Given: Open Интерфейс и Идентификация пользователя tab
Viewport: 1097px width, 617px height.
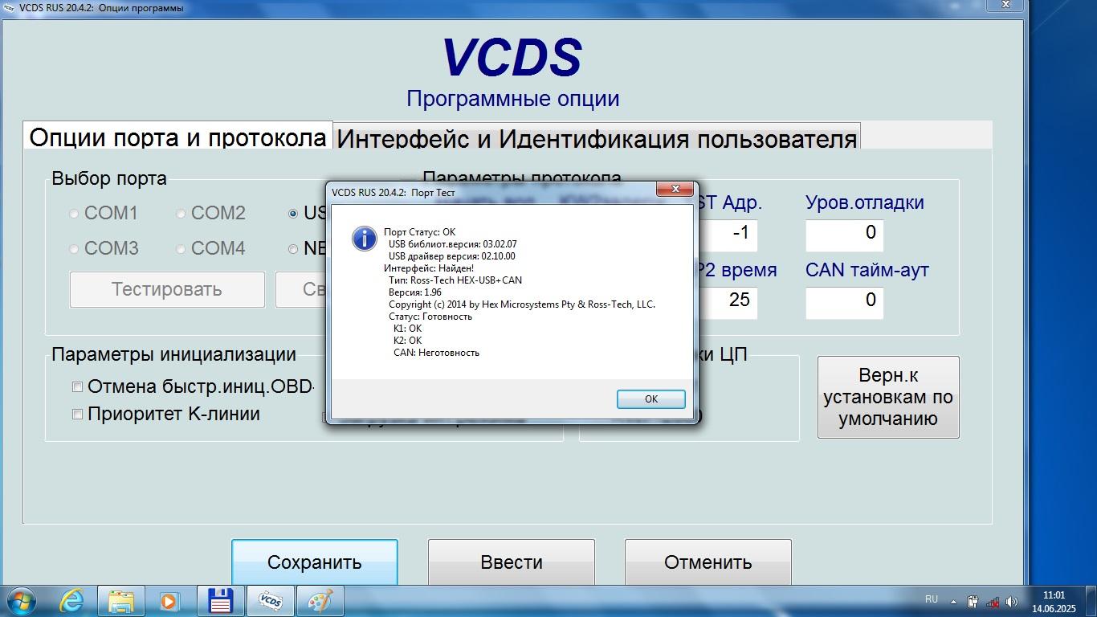Looking at the screenshot, I should click(597, 138).
